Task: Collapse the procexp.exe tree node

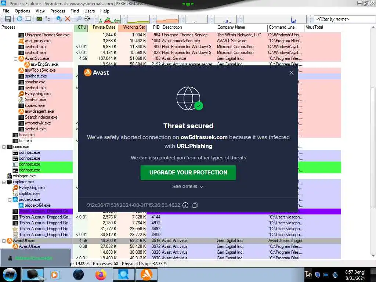Action: (10, 200)
